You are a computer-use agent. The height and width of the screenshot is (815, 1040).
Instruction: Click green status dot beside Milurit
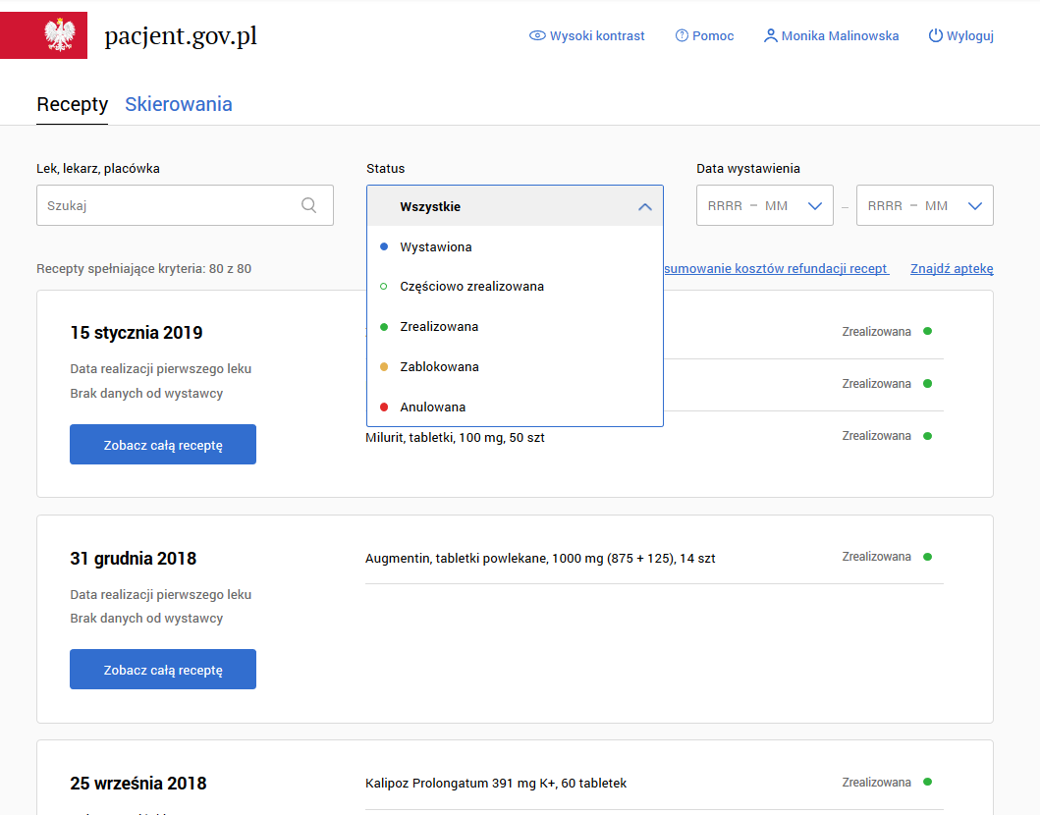[x=927, y=436]
